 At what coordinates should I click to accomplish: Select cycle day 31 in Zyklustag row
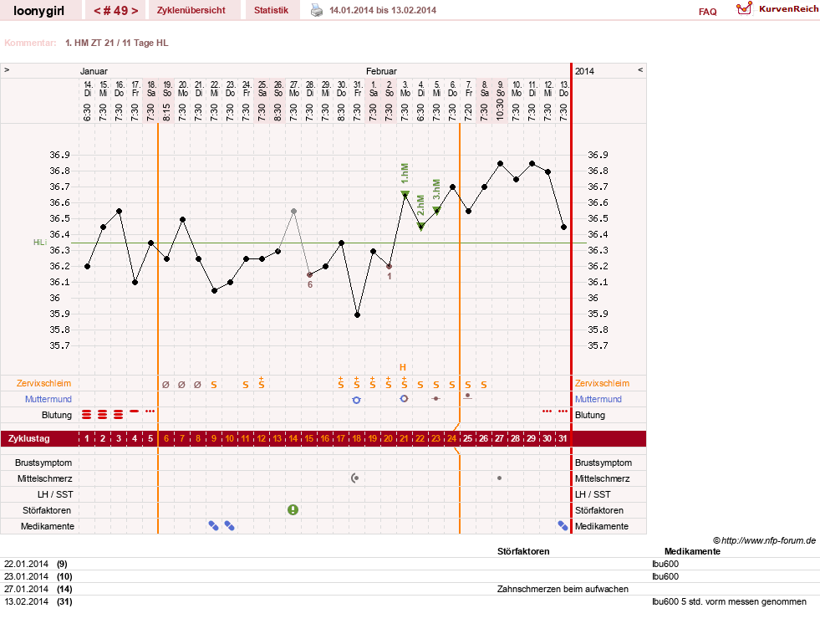point(563,438)
